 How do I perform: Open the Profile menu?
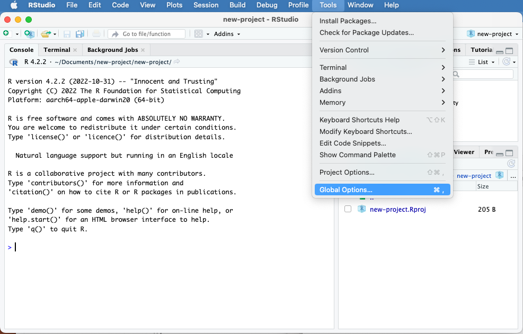coord(298,5)
